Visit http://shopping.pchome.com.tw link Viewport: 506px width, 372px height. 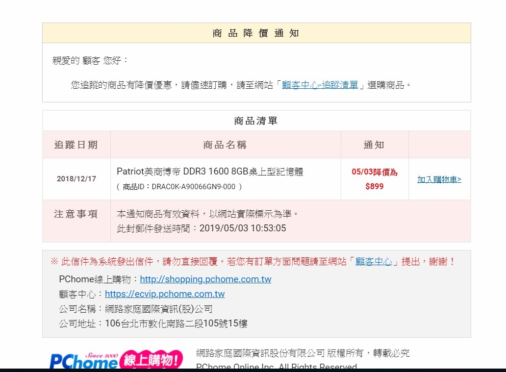[x=205, y=279]
